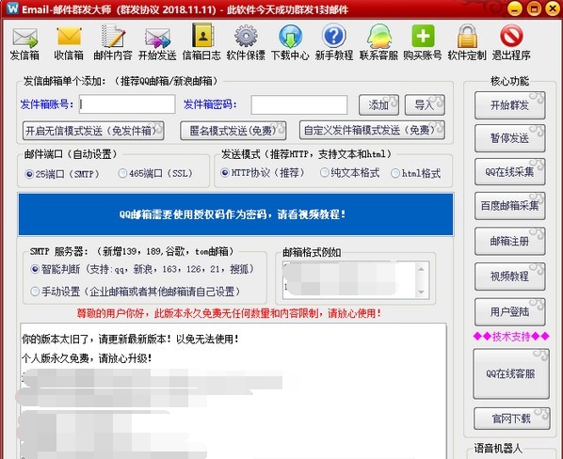Choose html格式 sending mode
The image size is (563, 459).
coord(416,173)
